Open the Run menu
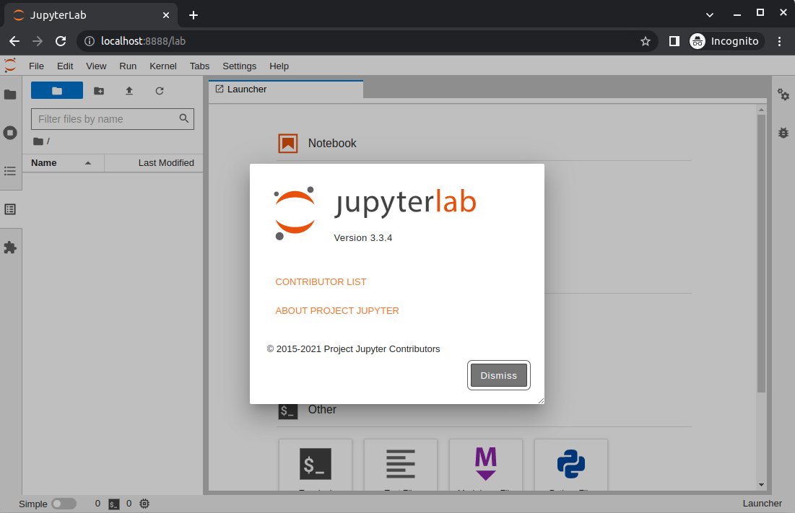 [128, 66]
